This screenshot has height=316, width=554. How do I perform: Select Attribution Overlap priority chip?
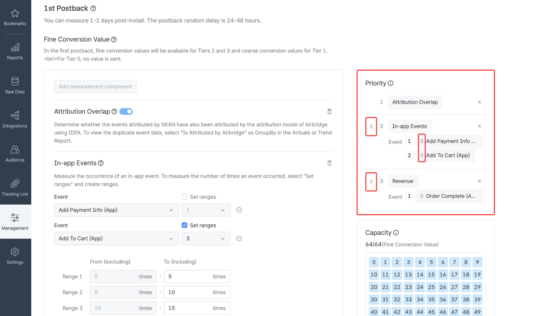coord(415,102)
